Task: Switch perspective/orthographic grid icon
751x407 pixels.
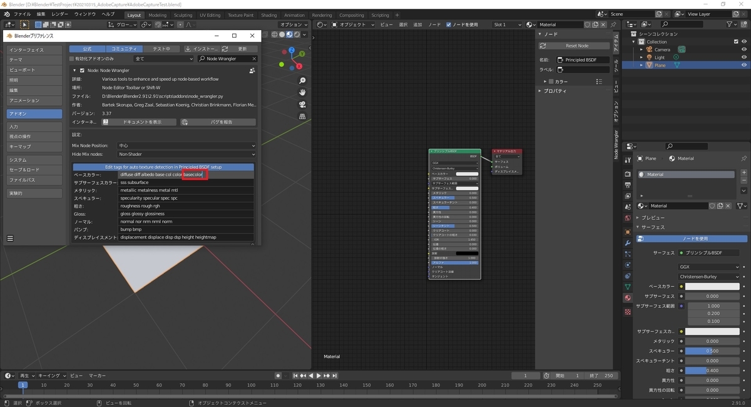Action: 302,116
